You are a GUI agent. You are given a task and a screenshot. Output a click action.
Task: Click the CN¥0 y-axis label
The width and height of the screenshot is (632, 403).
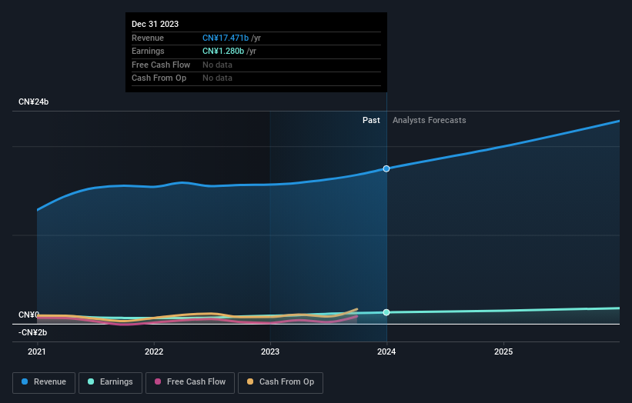coord(28,315)
